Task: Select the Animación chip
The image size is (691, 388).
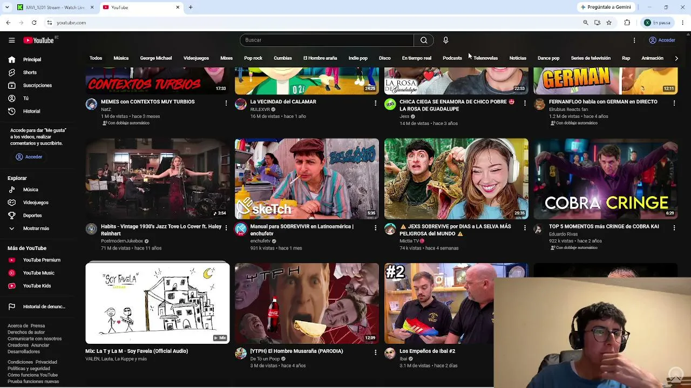Action: tap(652, 58)
